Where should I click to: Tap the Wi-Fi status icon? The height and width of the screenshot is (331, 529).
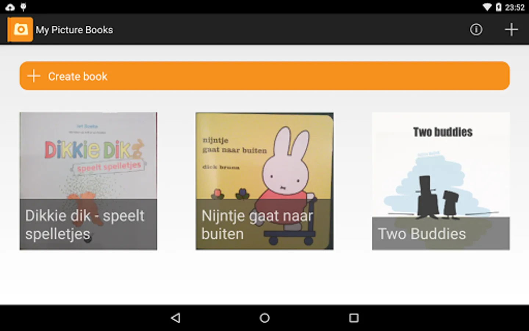[487, 7]
